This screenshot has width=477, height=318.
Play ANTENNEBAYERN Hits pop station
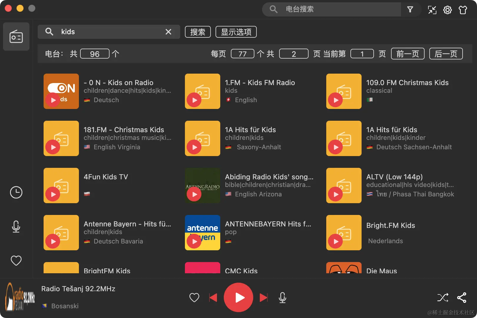194,241
